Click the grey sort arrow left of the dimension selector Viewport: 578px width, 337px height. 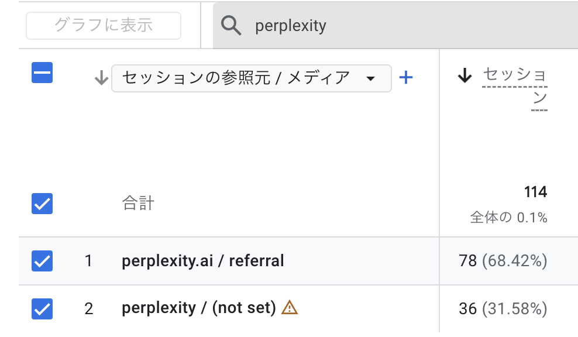click(101, 78)
